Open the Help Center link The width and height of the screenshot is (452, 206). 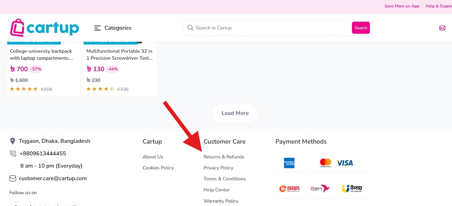click(216, 190)
